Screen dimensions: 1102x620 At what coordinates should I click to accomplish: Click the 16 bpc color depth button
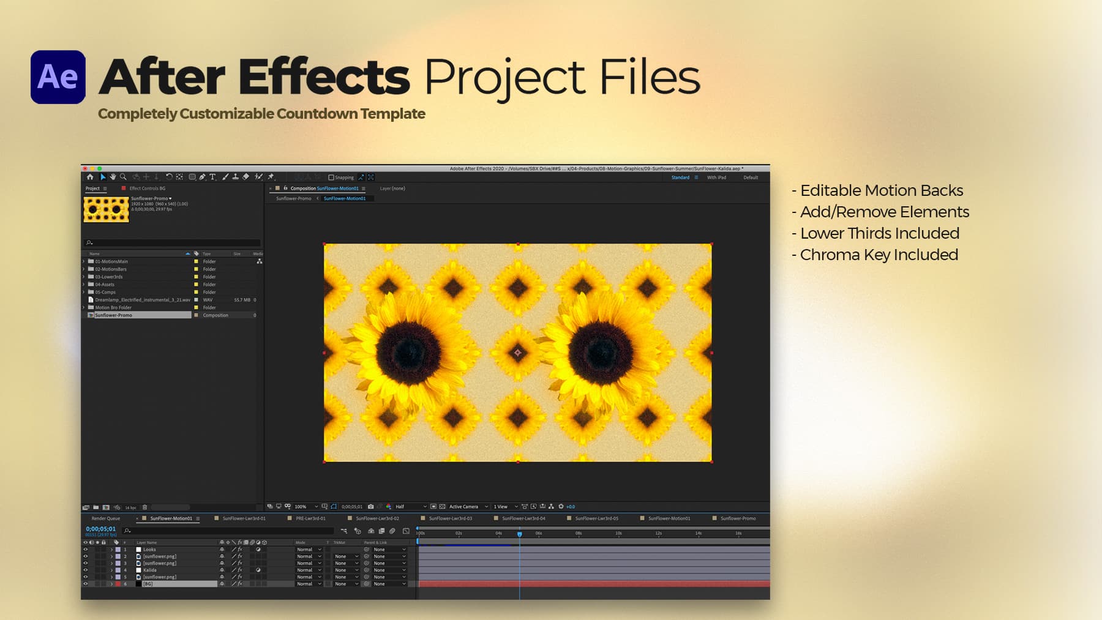(130, 507)
